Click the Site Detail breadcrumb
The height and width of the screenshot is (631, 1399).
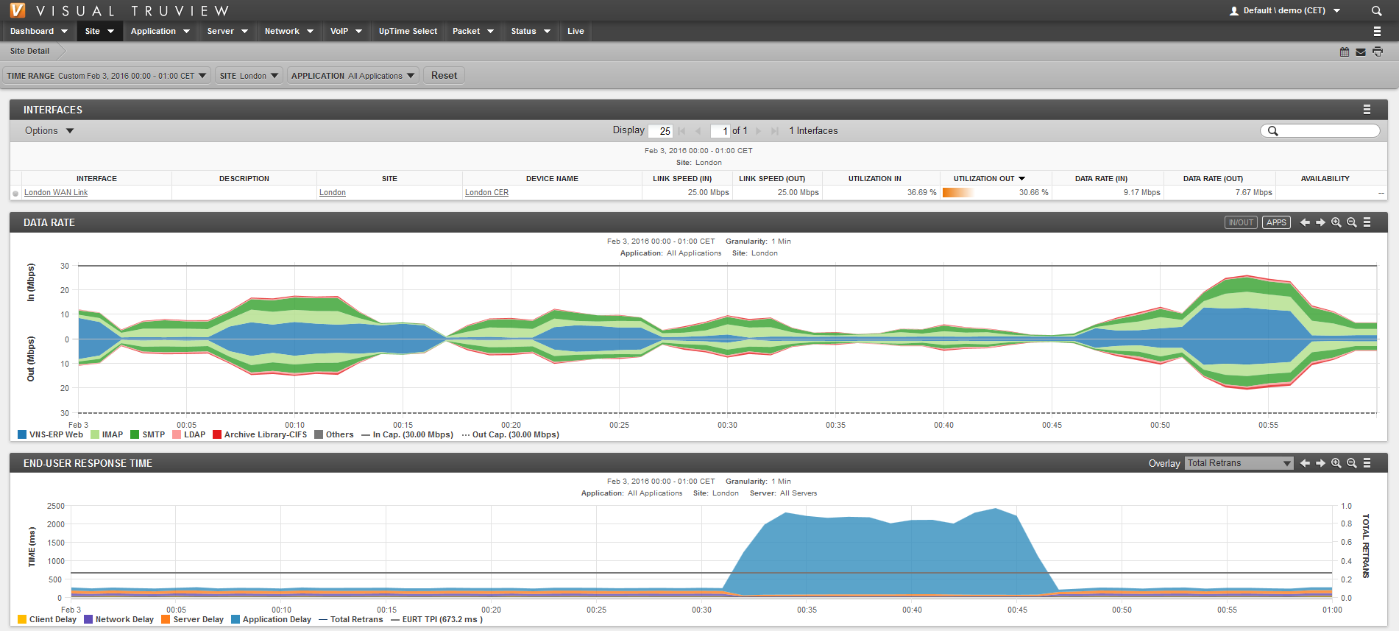click(29, 51)
